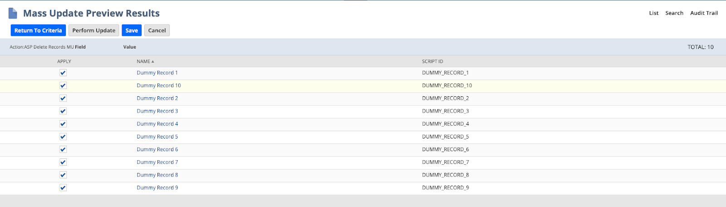The image size is (726, 207).
Task: Sort by the NAME column header
Action: tap(143, 61)
